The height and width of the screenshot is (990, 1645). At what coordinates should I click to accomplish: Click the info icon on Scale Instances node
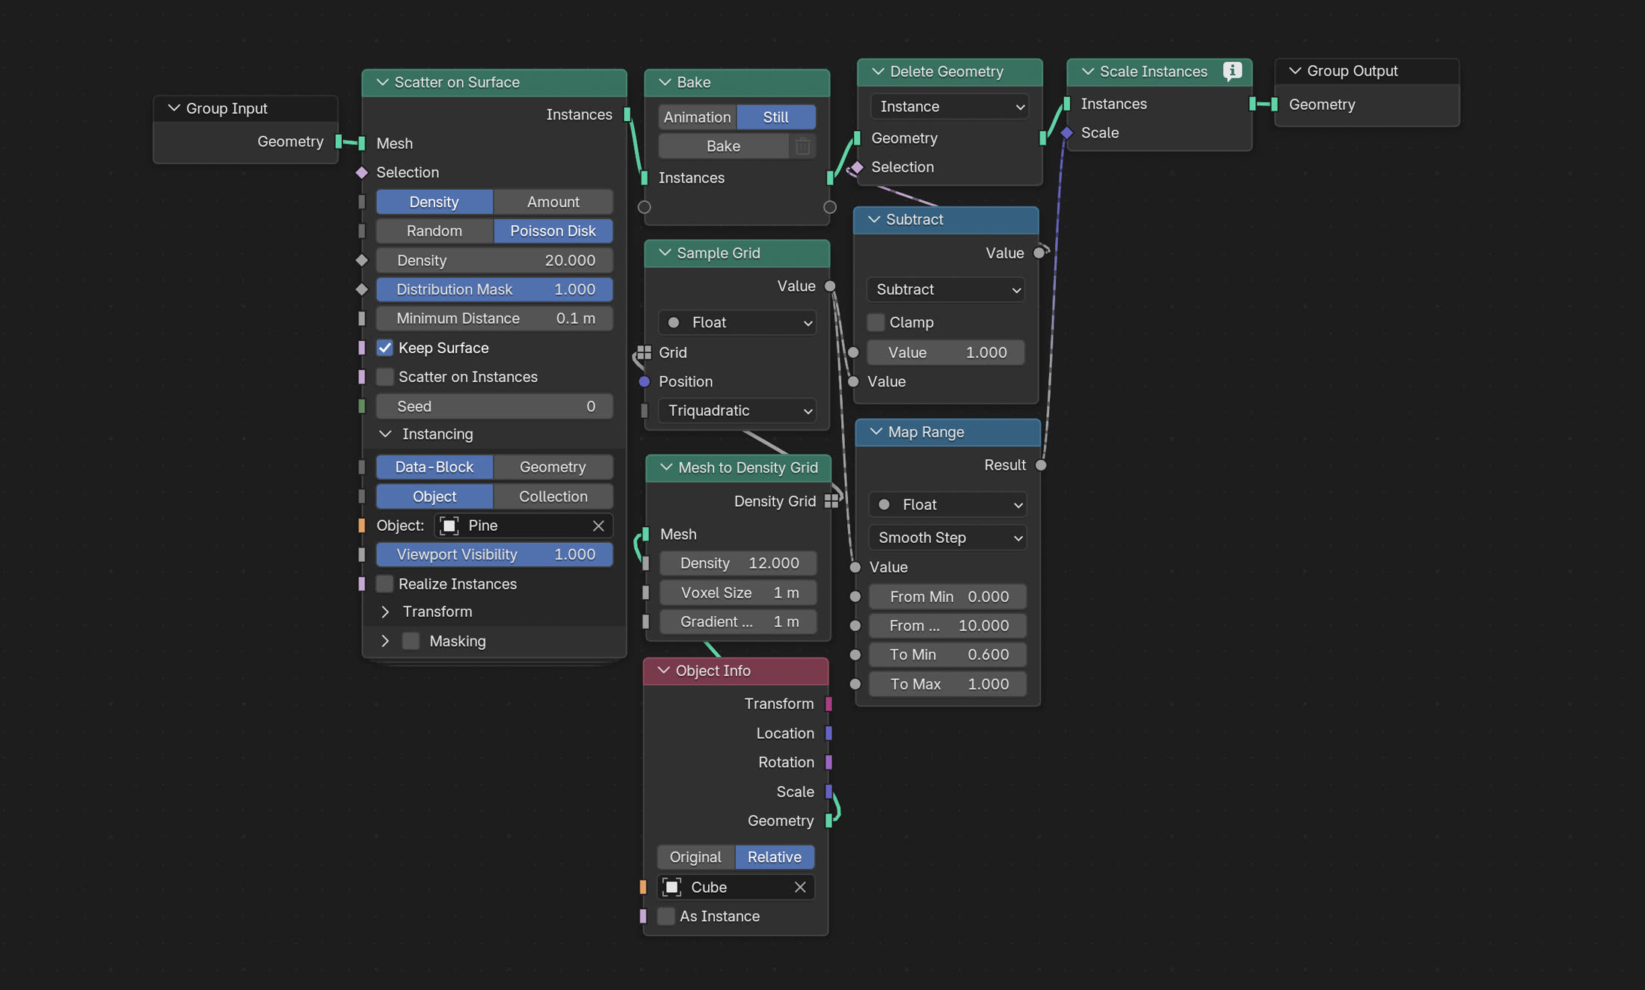pos(1232,71)
